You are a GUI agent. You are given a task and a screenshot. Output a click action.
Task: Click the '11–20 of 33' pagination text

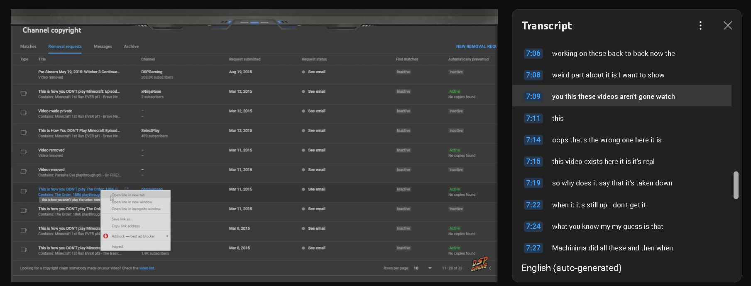click(452, 268)
